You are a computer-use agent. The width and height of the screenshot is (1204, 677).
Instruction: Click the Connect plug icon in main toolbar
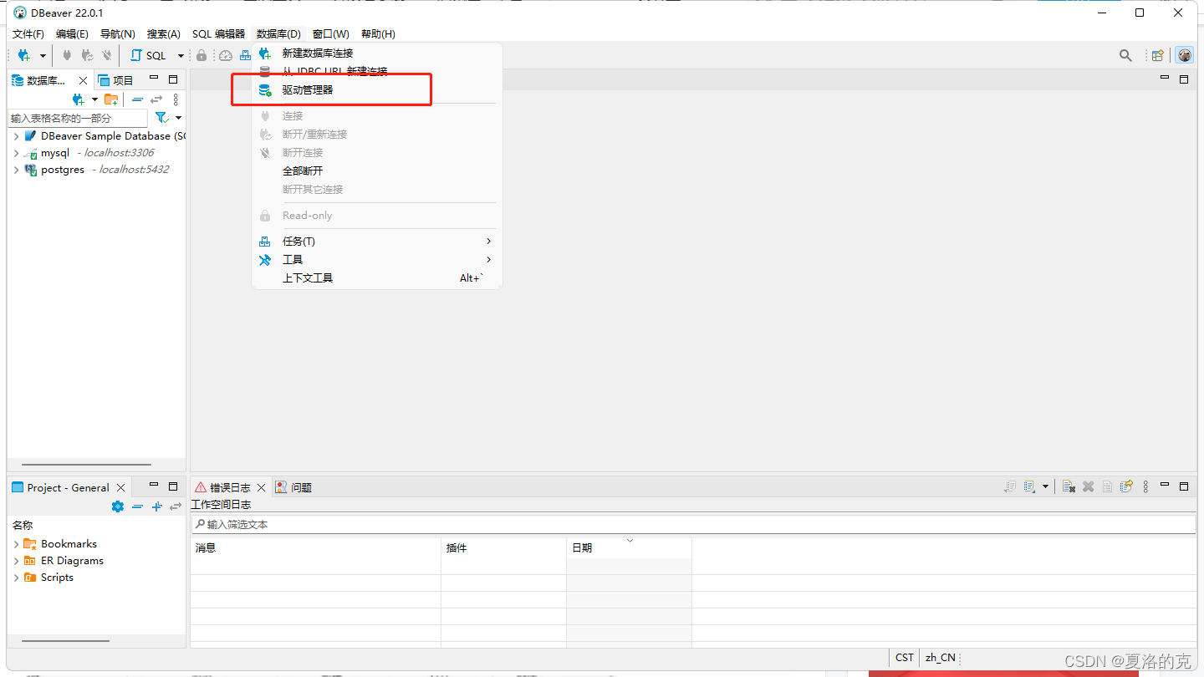[67, 56]
